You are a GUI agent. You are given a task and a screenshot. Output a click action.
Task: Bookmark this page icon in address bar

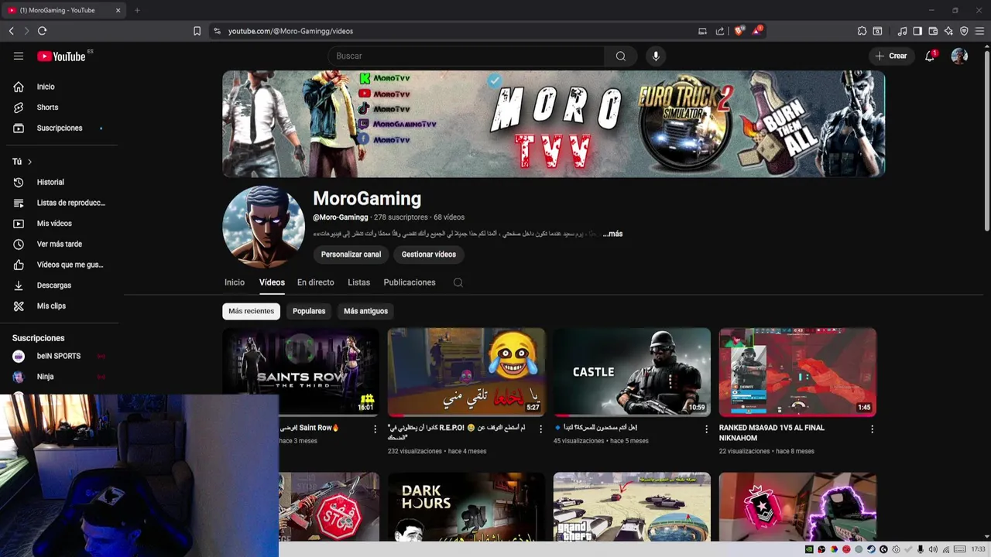point(197,31)
